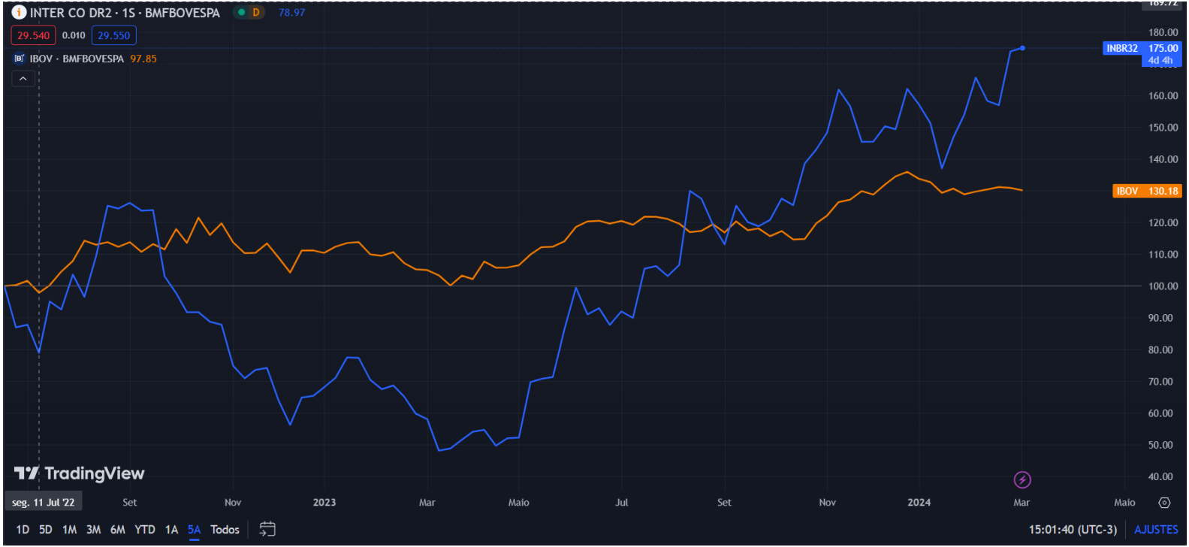Screen dimensions: 1189x547
Task: Click the IBOV index logo icon
Action: 20,59
